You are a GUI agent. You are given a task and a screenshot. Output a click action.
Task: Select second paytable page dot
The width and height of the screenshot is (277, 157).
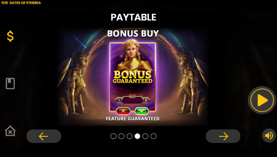121,136
